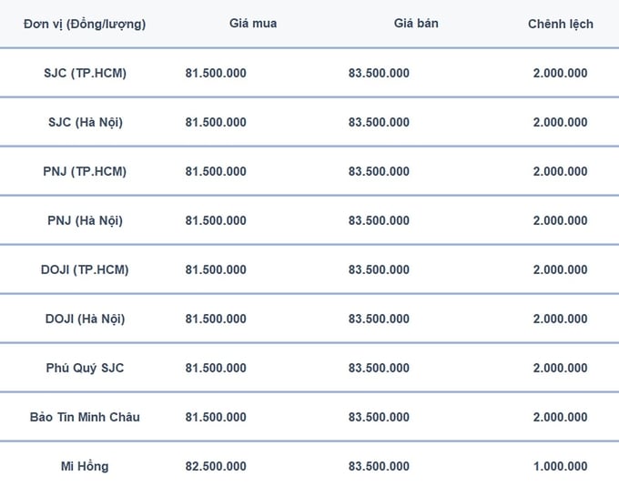The height and width of the screenshot is (487, 619).
Task: Click the Giá mua column header
Action: tap(253, 24)
